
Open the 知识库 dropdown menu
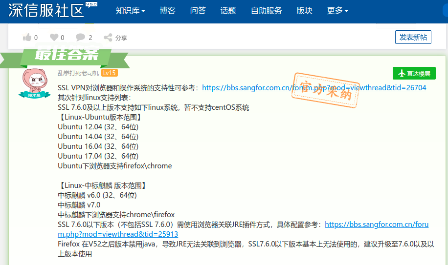click(x=130, y=11)
